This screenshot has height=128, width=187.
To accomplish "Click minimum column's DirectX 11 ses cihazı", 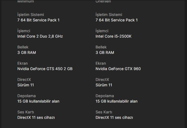I will 36,117.
